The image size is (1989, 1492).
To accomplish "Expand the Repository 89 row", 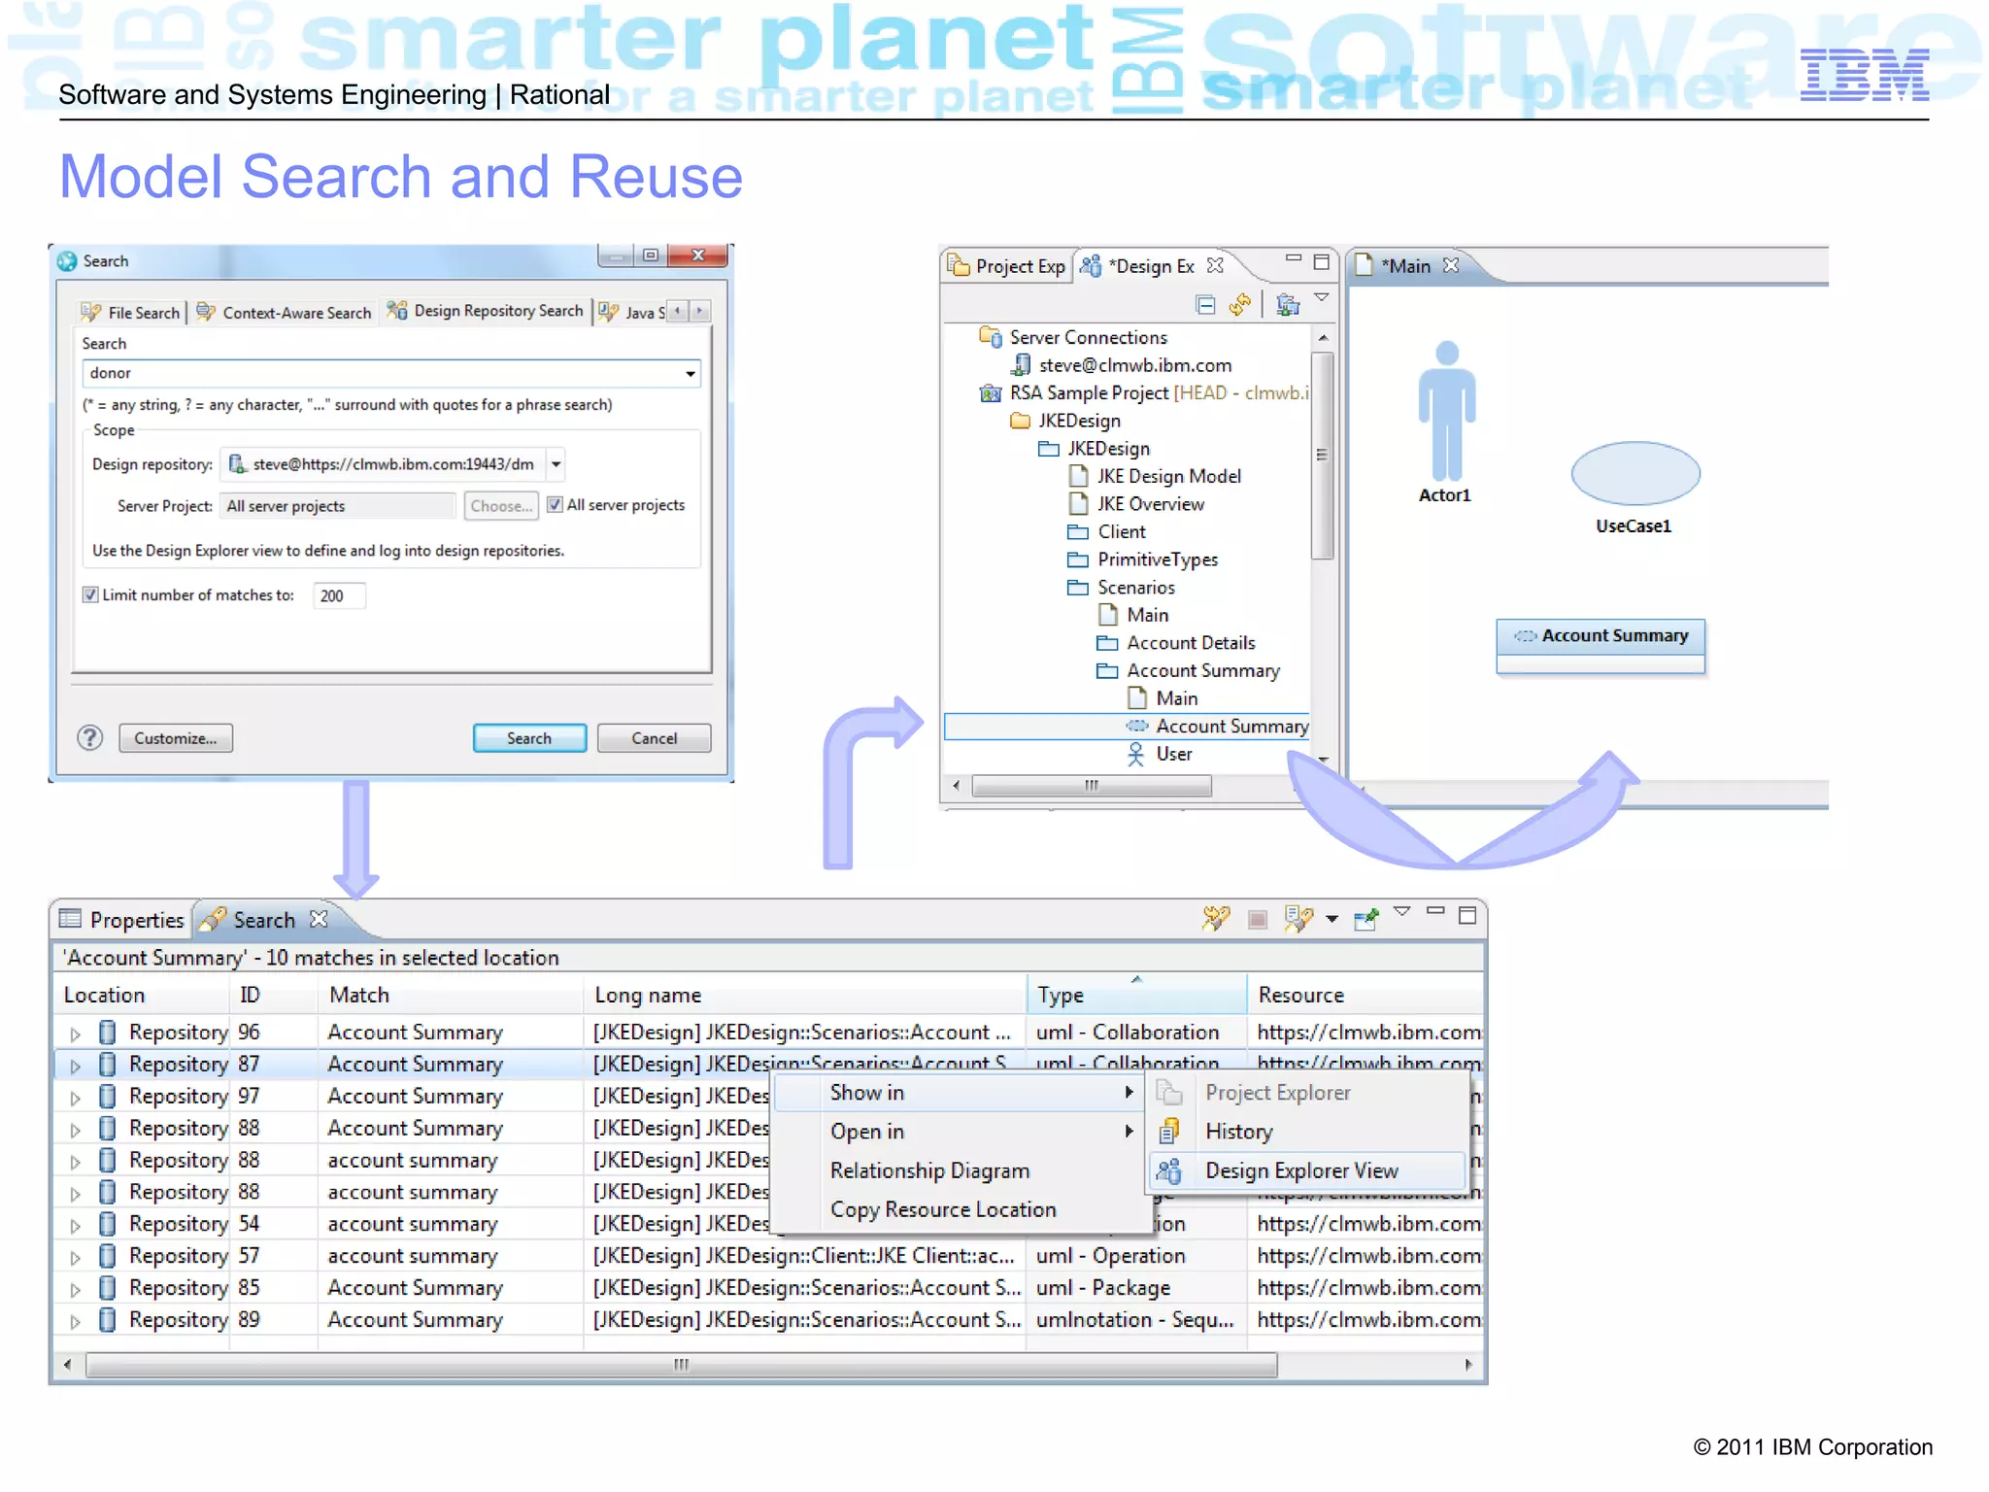I will click(x=75, y=1322).
